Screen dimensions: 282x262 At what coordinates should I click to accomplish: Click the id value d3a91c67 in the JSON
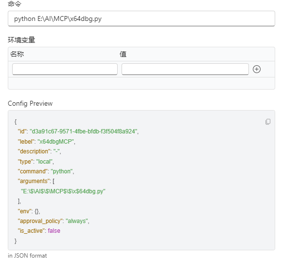pyautogui.click(x=84, y=131)
